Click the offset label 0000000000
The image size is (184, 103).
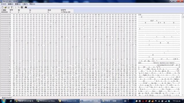tap(6, 15)
